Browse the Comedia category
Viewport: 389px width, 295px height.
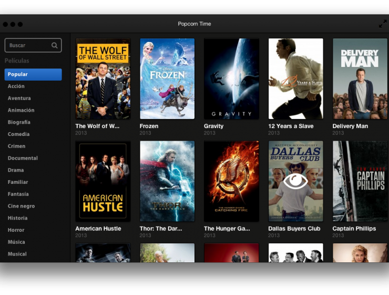coord(19,134)
